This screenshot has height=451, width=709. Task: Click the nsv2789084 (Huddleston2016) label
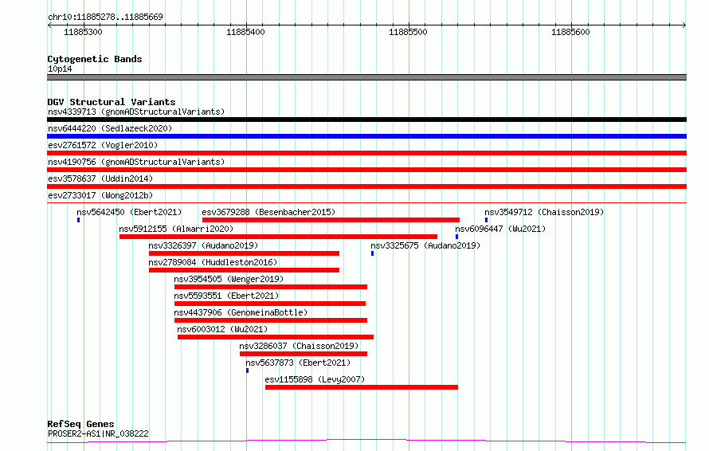click(213, 262)
